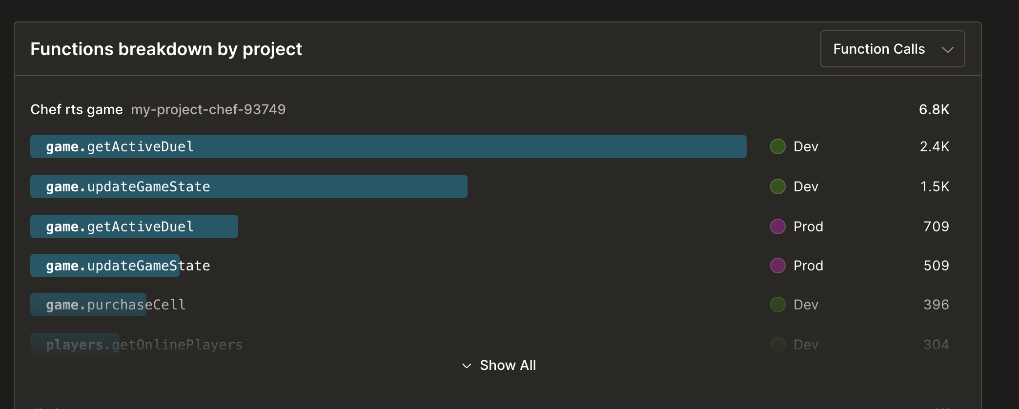Click green Dev dot for getActiveDuel 2.4K
Image resolution: width=1019 pixels, height=409 pixels.
(777, 146)
